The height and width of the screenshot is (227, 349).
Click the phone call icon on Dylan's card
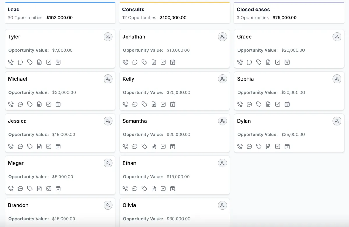[x=240, y=146]
